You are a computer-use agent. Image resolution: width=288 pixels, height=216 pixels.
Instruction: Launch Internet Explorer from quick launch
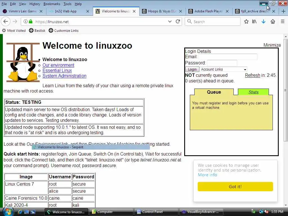click(x=20, y=212)
